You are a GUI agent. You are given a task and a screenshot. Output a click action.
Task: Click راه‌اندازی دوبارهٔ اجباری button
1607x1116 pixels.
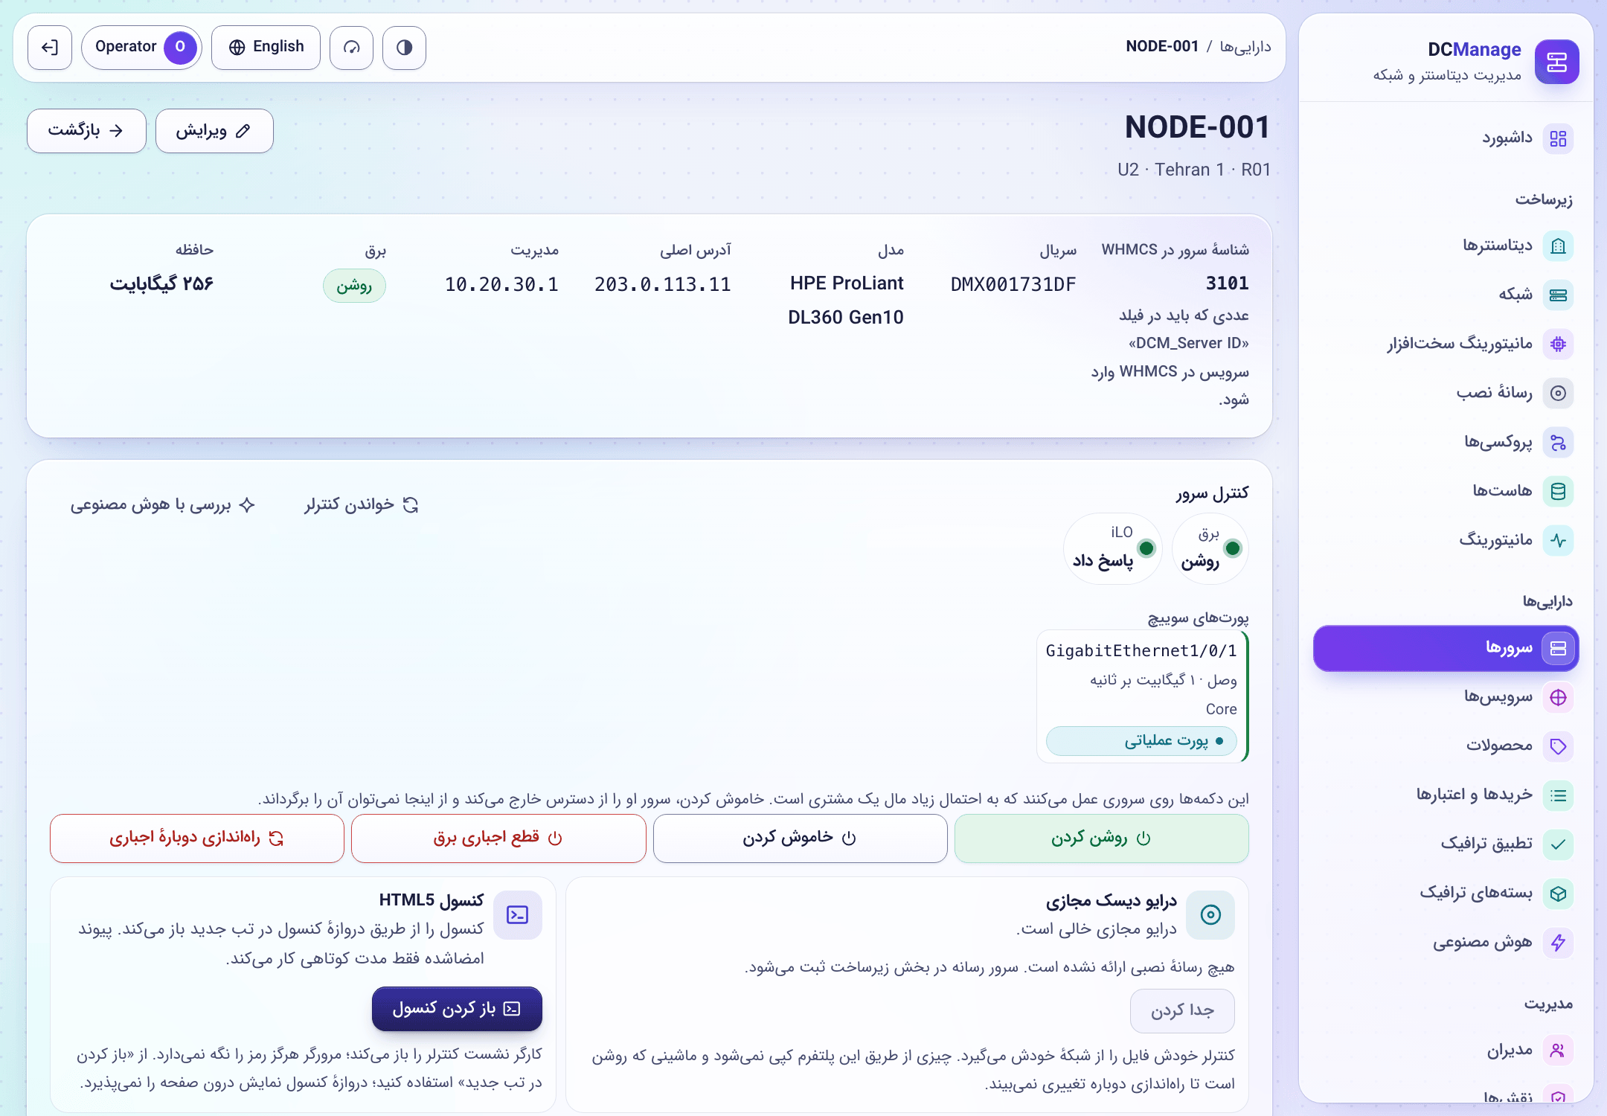(197, 838)
